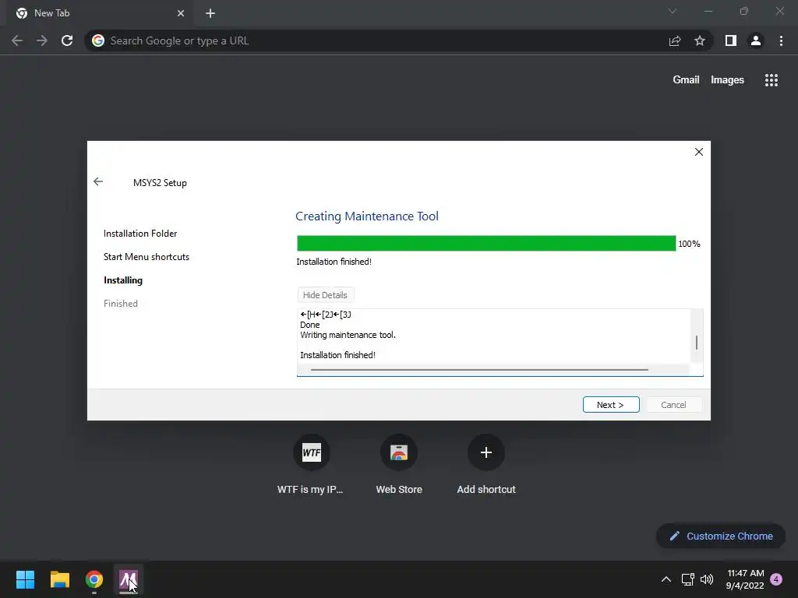Select the Finished step label

pos(121,304)
